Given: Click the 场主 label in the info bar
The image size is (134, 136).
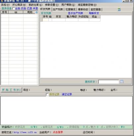Looking at the screenshot, I should point(27,90).
